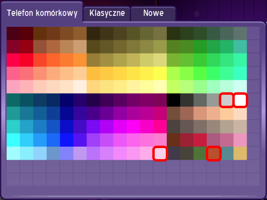Pick the dusty teal swatch in bottom row
Image resolution: width=267 pixels, height=200 pixels.
pos(227,153)
